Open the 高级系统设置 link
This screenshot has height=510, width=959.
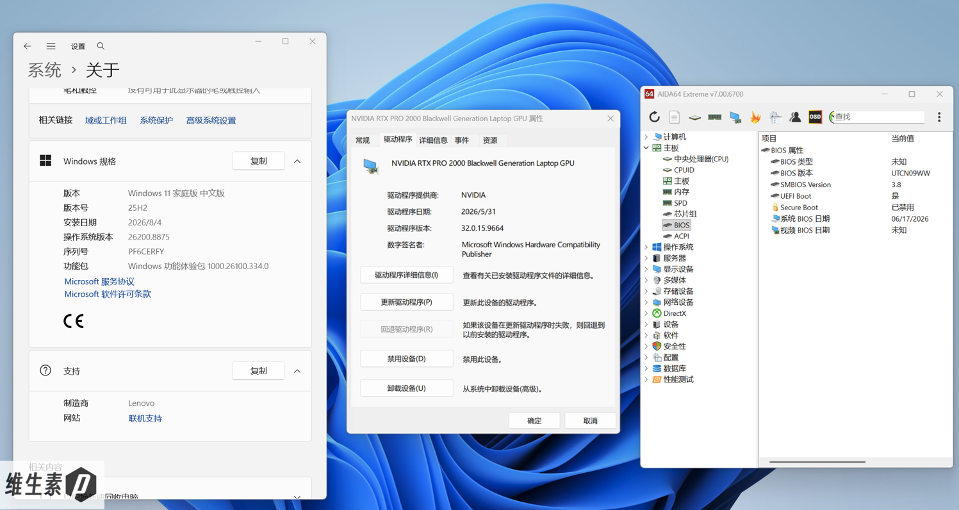click(x=211, y=120)
